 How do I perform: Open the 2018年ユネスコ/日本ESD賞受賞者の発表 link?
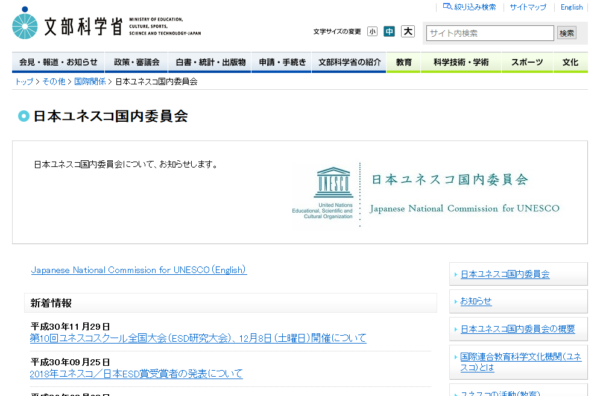[136, 374]
